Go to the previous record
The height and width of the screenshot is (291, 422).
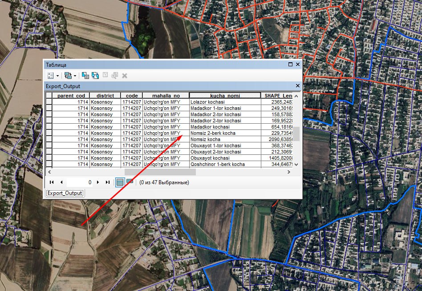coord(61,182)
